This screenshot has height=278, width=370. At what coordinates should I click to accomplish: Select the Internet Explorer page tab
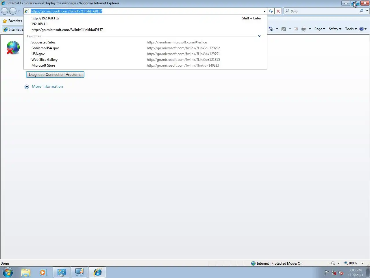pos(13,30)
